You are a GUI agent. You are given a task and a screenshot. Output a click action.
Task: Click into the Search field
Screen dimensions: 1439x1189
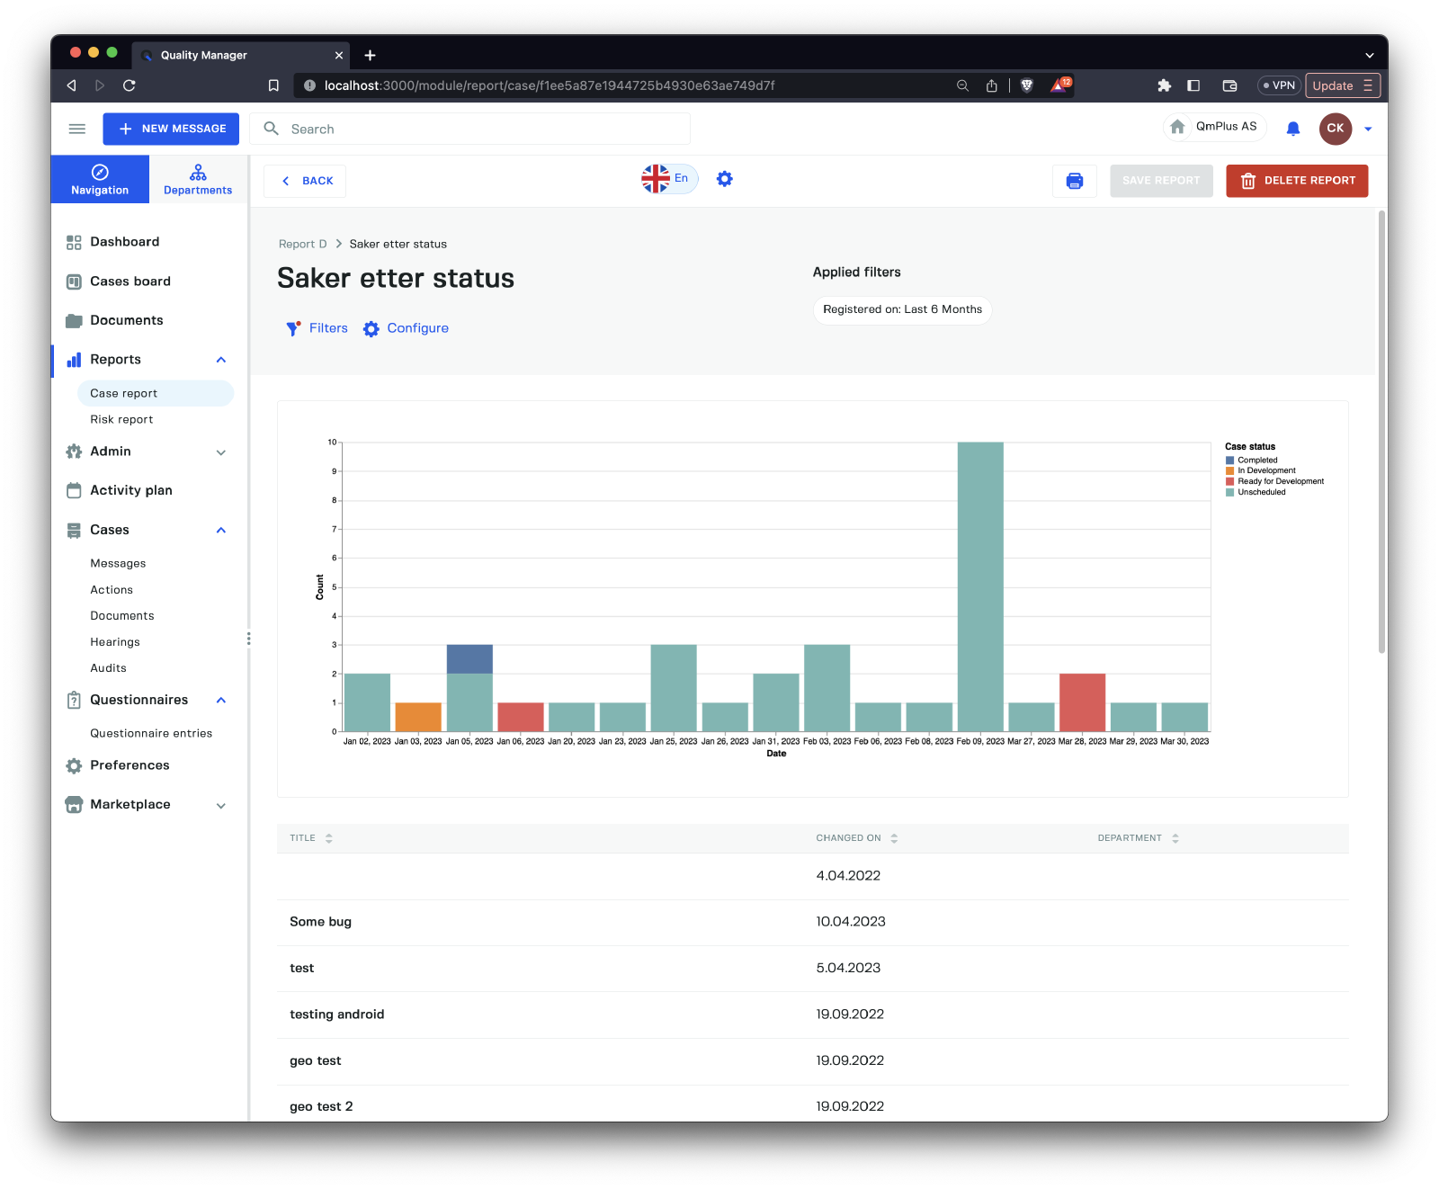coord(486,129)
